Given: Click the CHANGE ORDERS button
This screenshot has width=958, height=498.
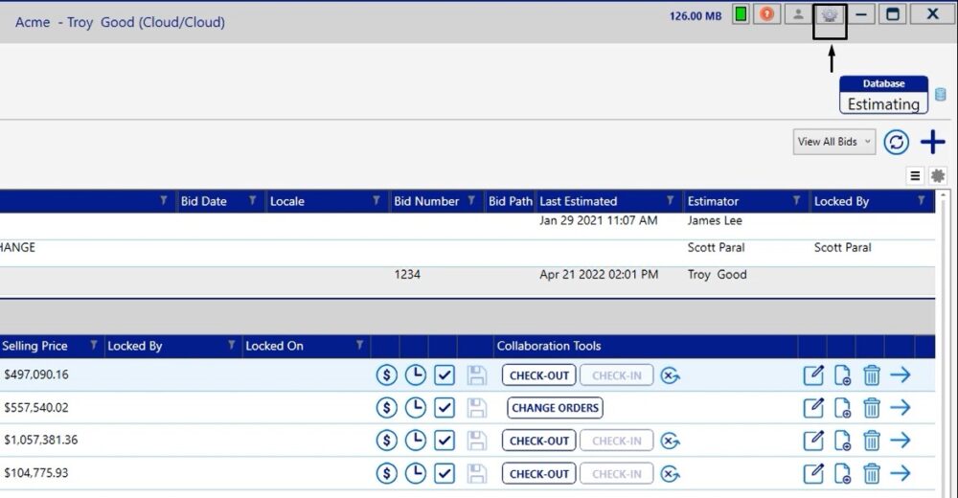Looking at the screenshot, I should (555, 408).
